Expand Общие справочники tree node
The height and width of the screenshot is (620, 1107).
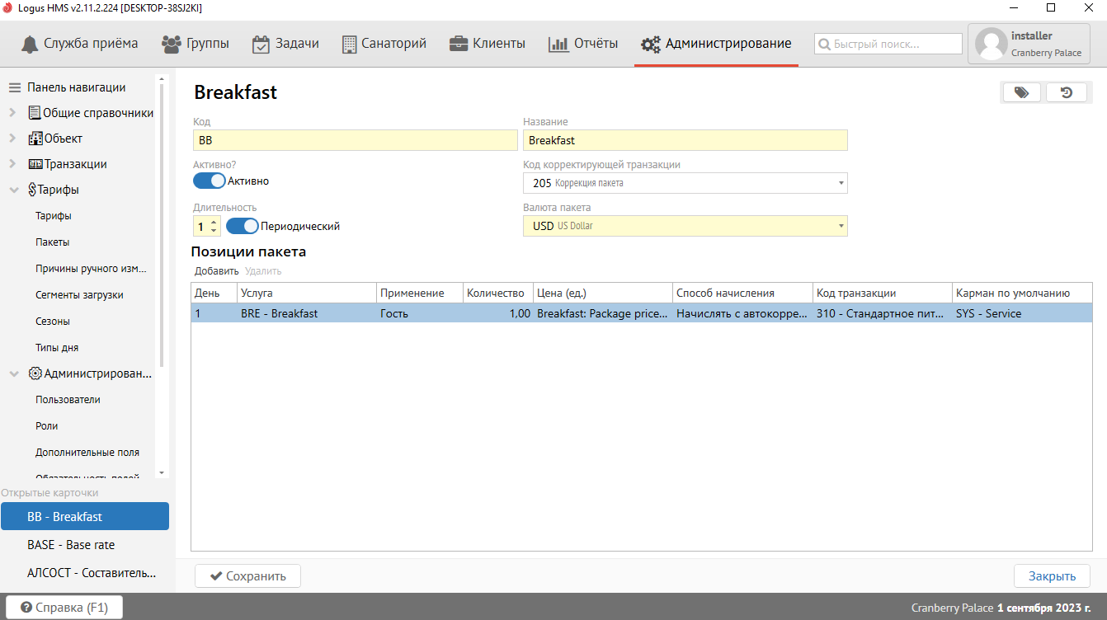(12, 113)
